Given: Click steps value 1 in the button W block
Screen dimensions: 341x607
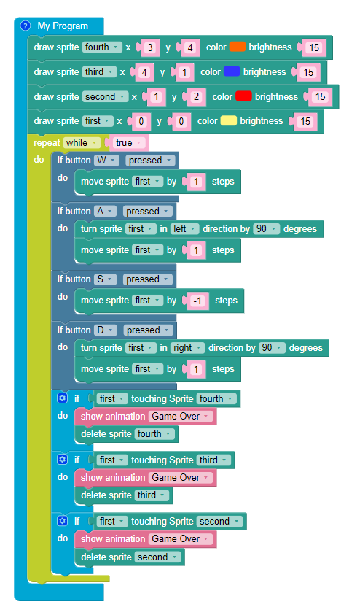Looking at the screenshot, I should pos(195,182).
